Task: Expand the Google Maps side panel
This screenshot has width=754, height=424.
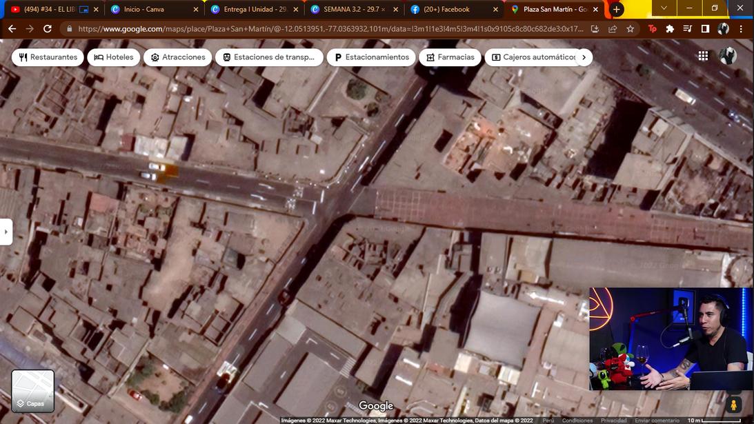Action: pyautogui.click(x=6, y=232)
